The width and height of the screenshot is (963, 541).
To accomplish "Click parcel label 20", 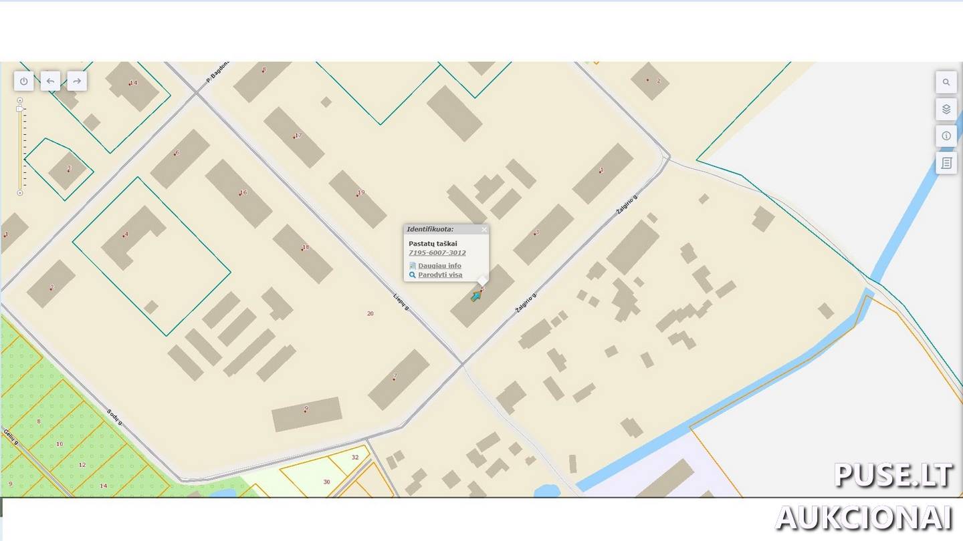I will click(x=370, y=313).
